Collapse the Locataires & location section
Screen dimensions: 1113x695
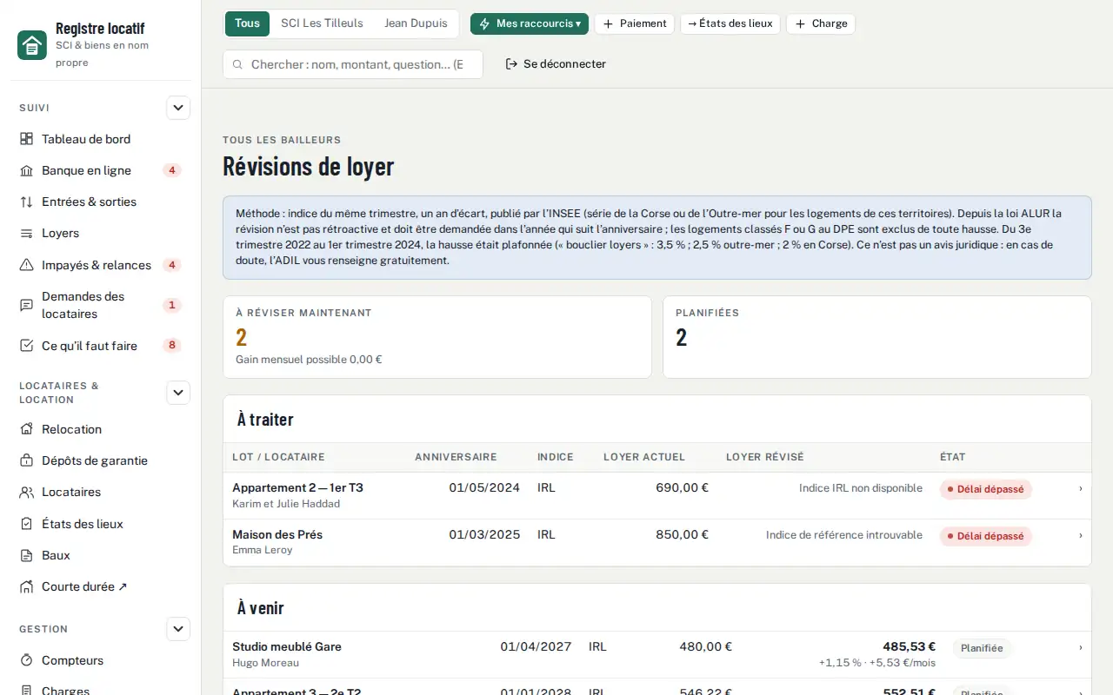coord(178,393)
